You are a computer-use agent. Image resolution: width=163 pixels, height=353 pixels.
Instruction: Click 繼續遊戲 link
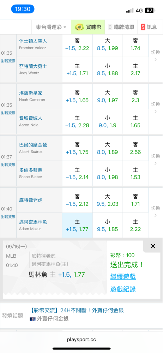pos(123,276)
